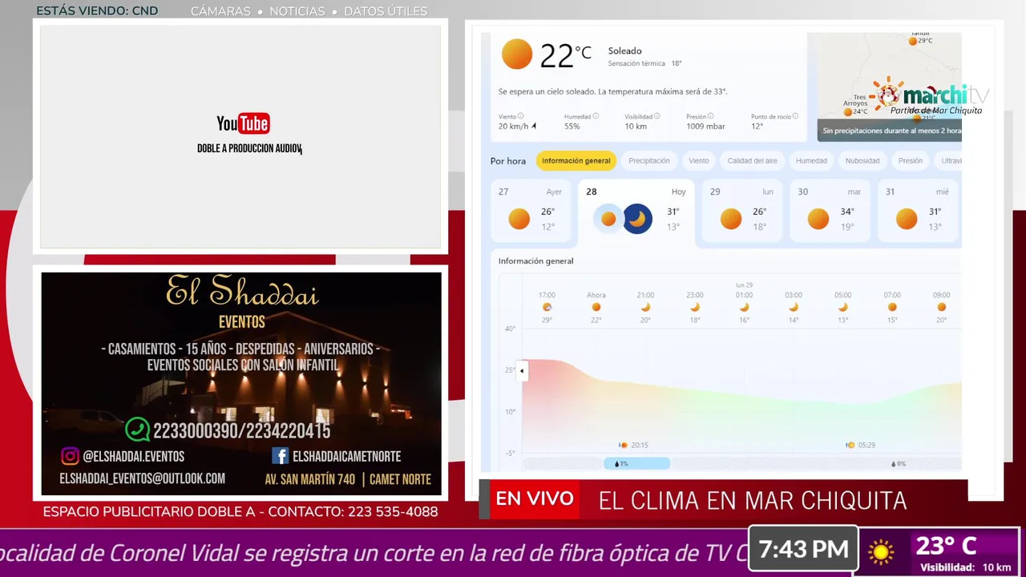Viewport: 1026px width, 577px height.
Task: Click the info icon next to Humedad
Action: pos(596,116)
